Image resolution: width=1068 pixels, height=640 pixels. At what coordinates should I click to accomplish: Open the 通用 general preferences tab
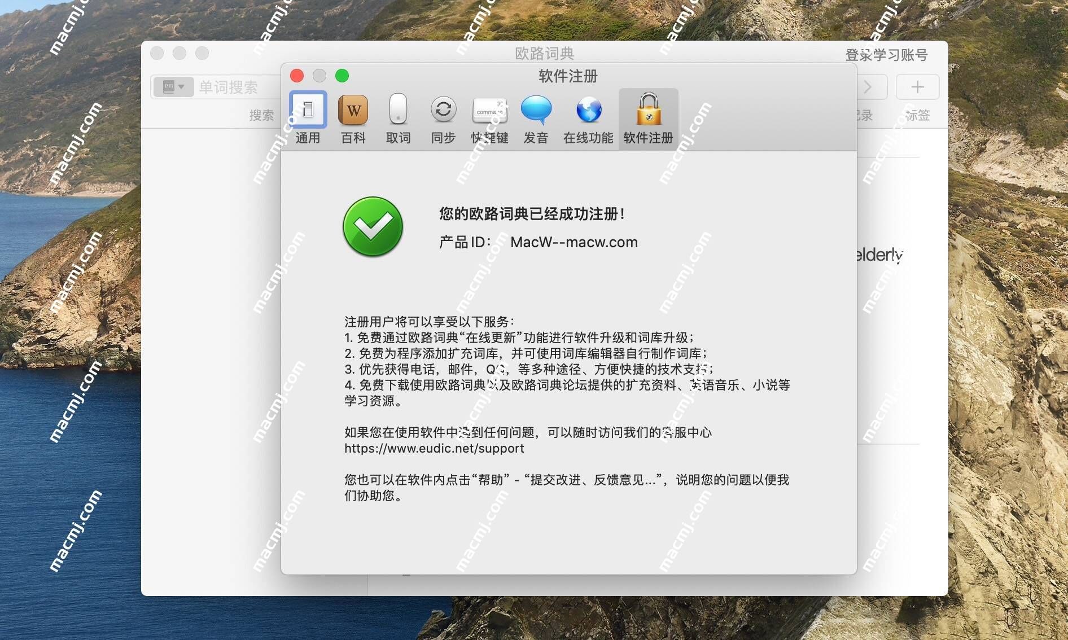308,119
